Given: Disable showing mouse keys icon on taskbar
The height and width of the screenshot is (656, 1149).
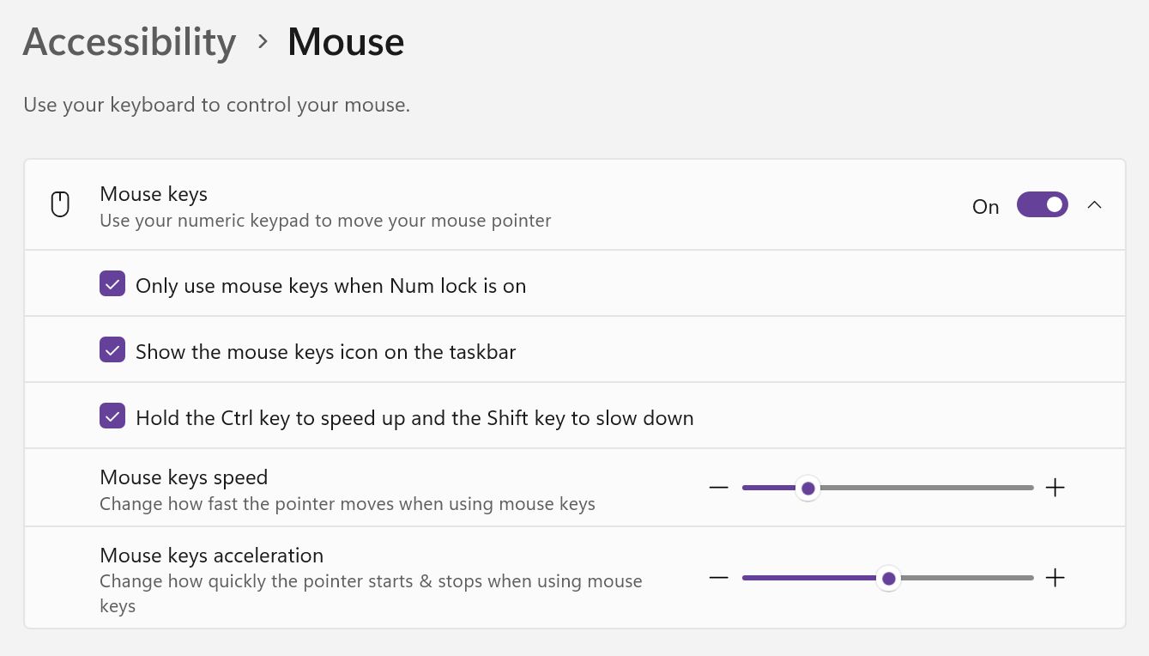Looking at the screenshot, I should pyautogui.click(x=112, y=349).
